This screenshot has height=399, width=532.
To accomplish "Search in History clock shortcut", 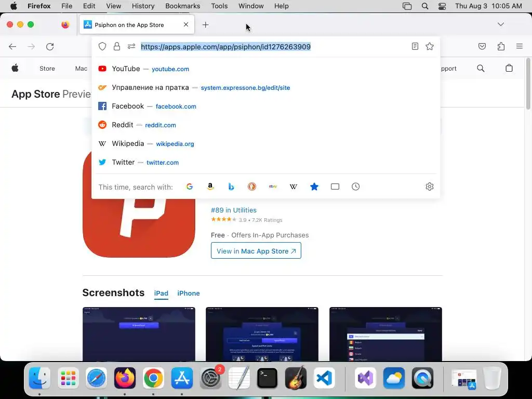I will (x=355, y=187).
